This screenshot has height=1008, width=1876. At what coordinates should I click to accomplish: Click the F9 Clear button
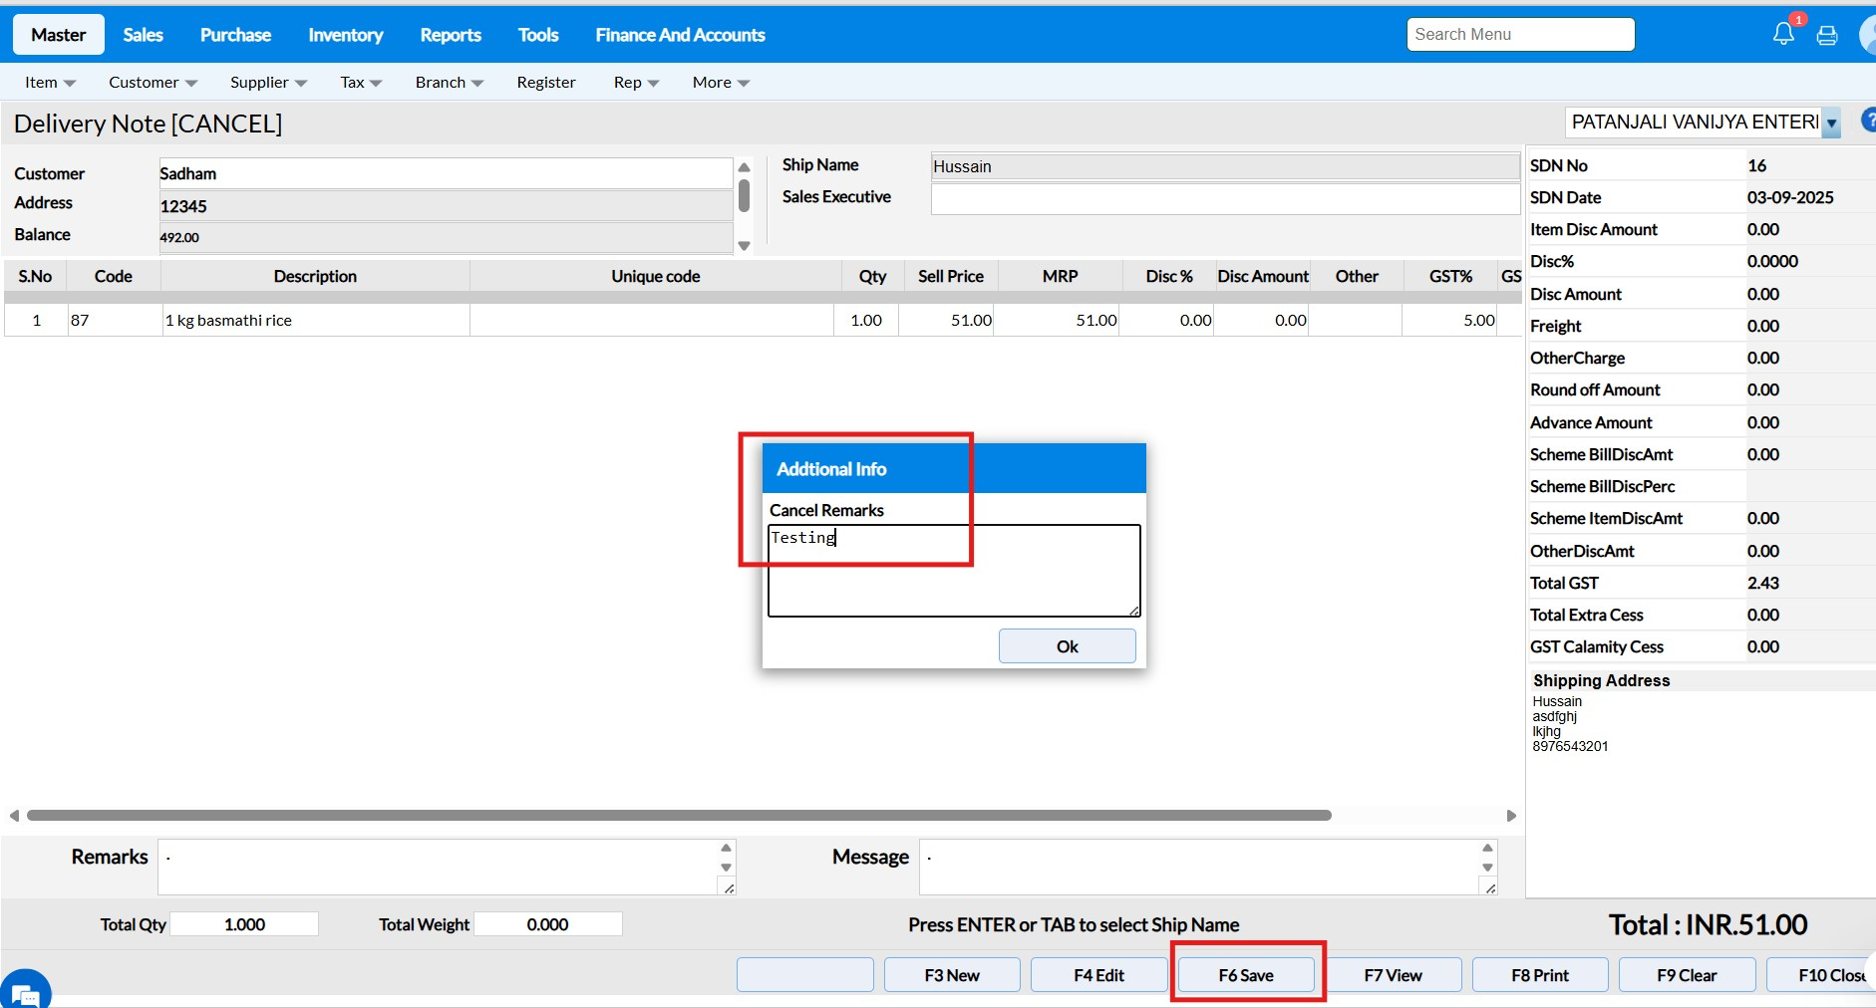1687,975
